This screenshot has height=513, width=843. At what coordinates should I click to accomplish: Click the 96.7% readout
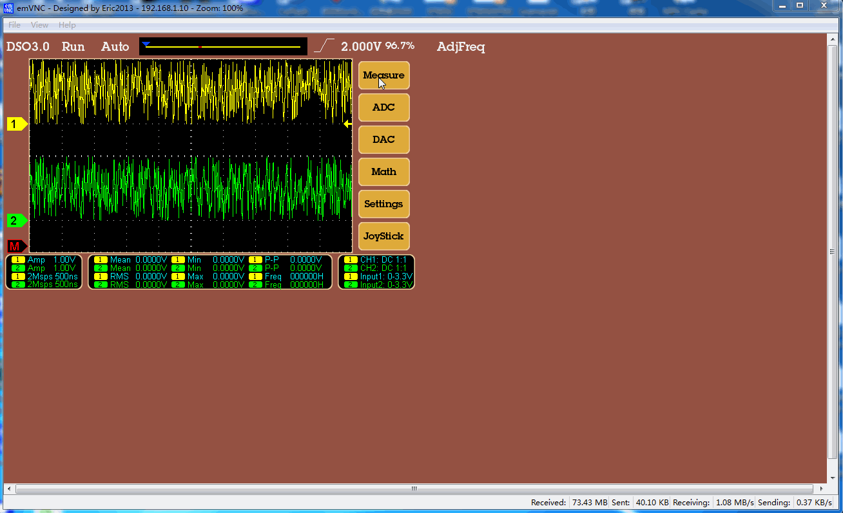pyautogui.click(x=400, y=46)
